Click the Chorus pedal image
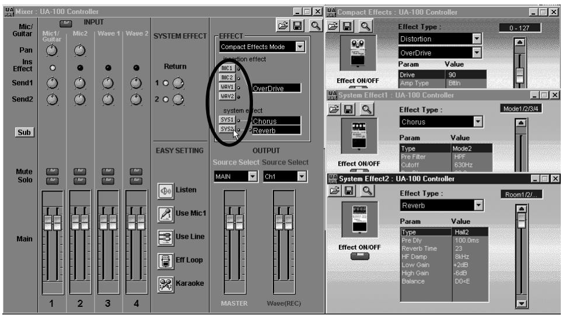Screen dimensions: 562x315 pos(359,136)
